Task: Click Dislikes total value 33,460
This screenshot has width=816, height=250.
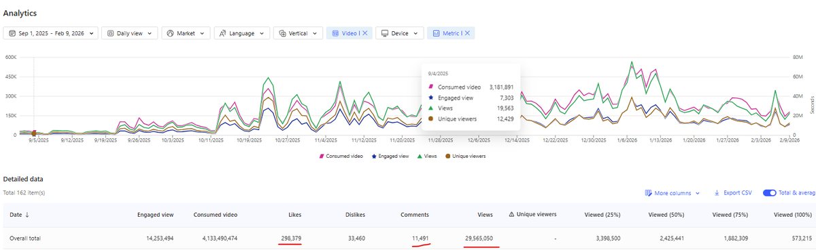Action: click(356, 238)
